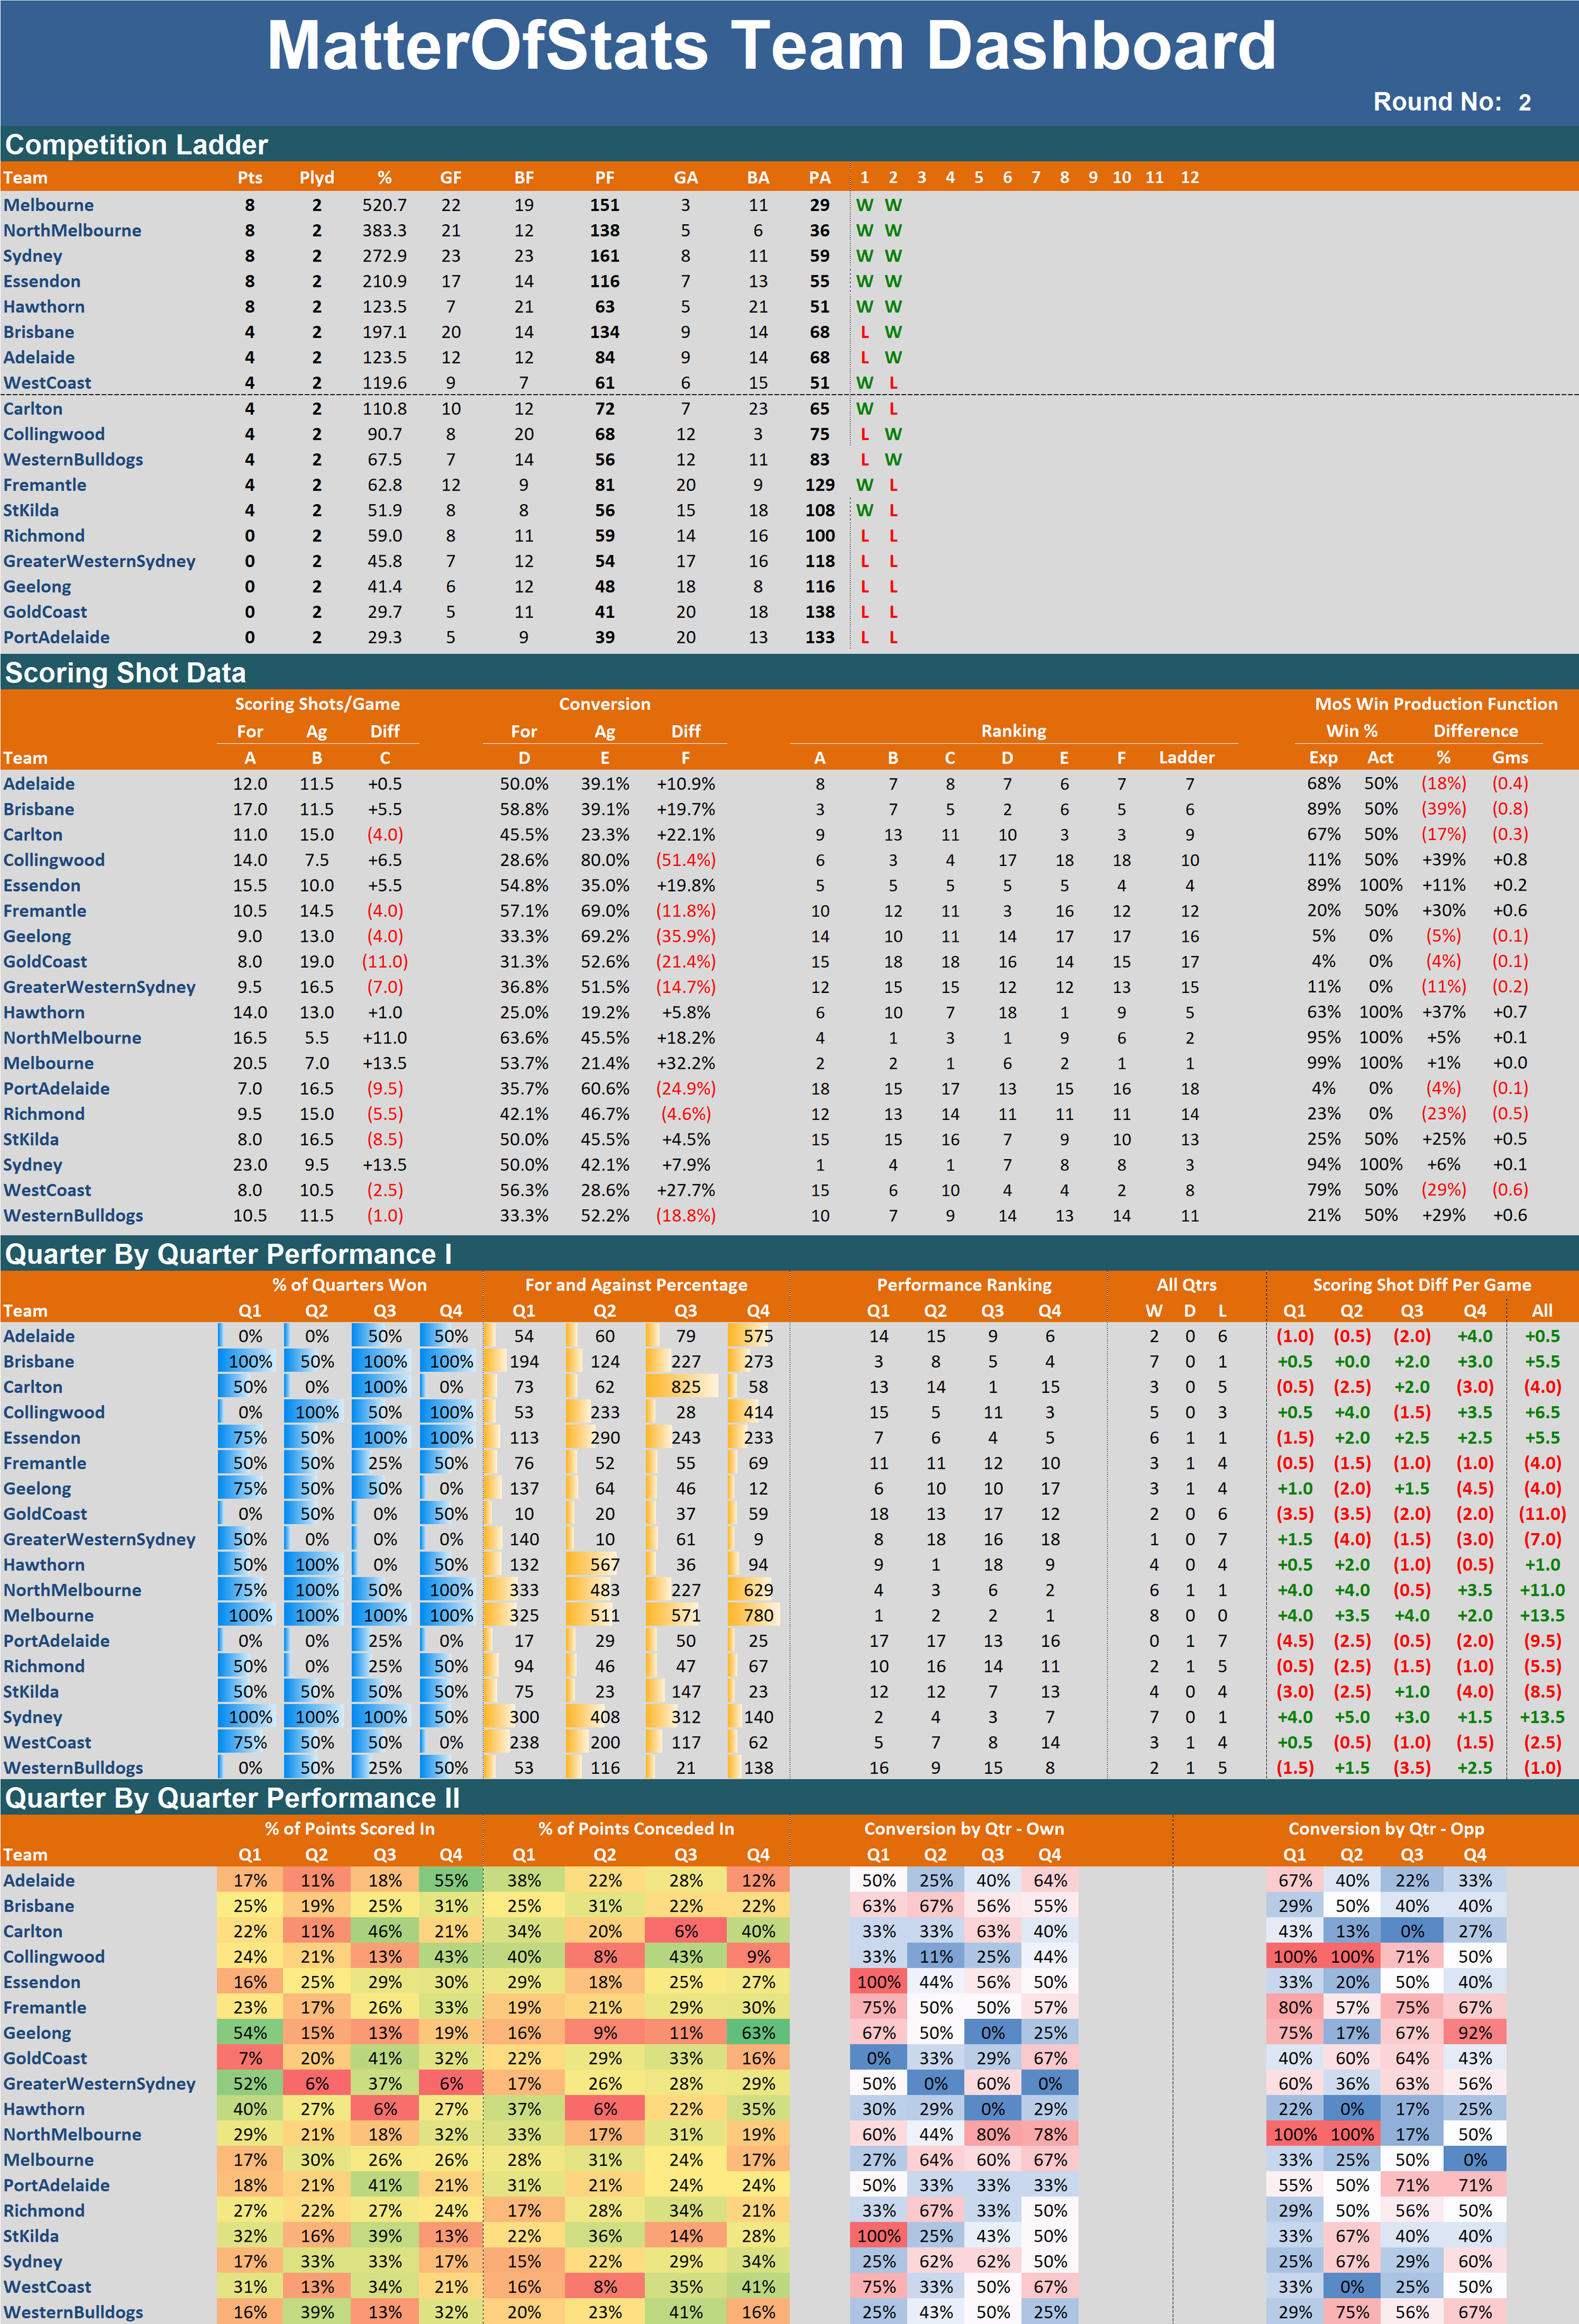
Task: Click the Ladder ranking column header
Action: (x=1187, y=758)
